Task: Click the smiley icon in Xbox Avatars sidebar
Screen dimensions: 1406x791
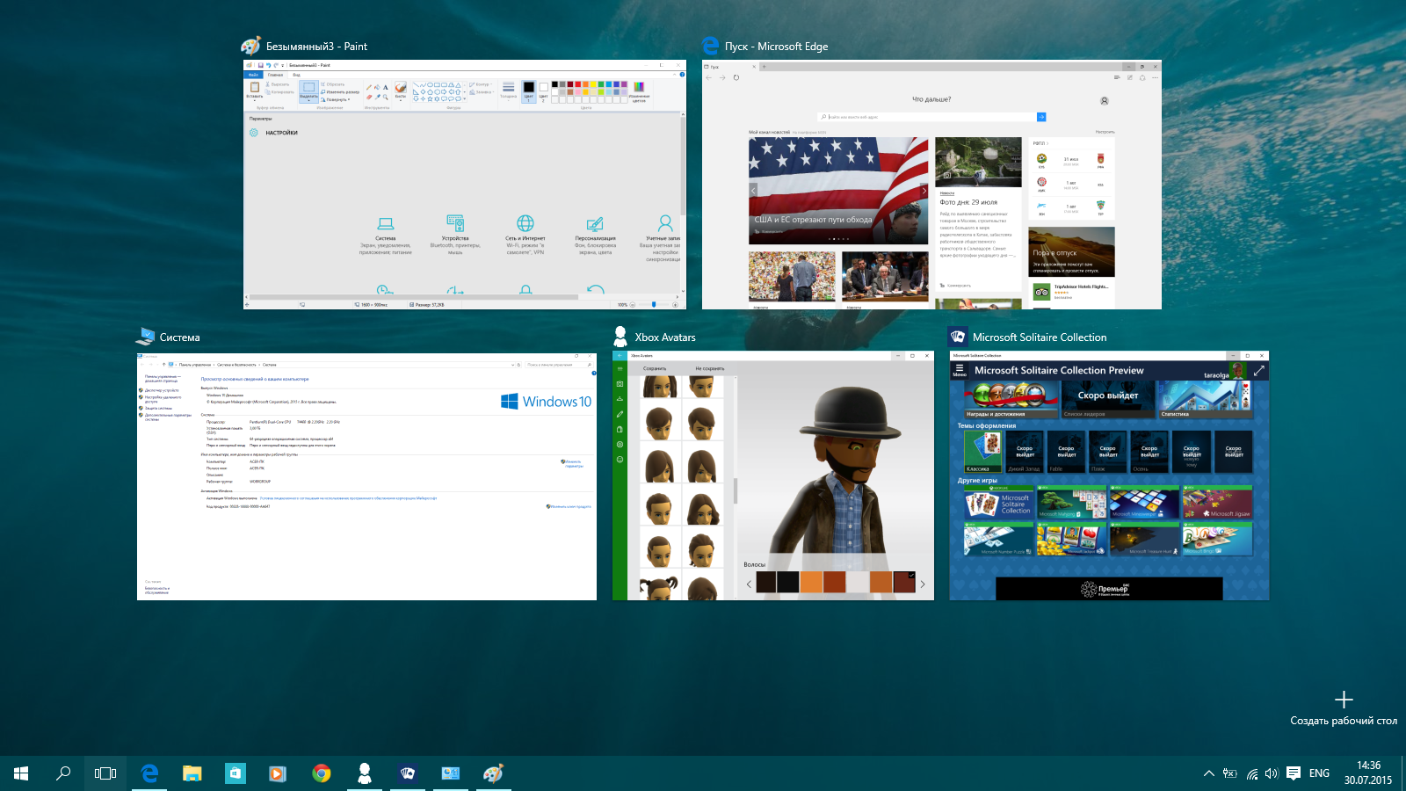Action: 620,459
